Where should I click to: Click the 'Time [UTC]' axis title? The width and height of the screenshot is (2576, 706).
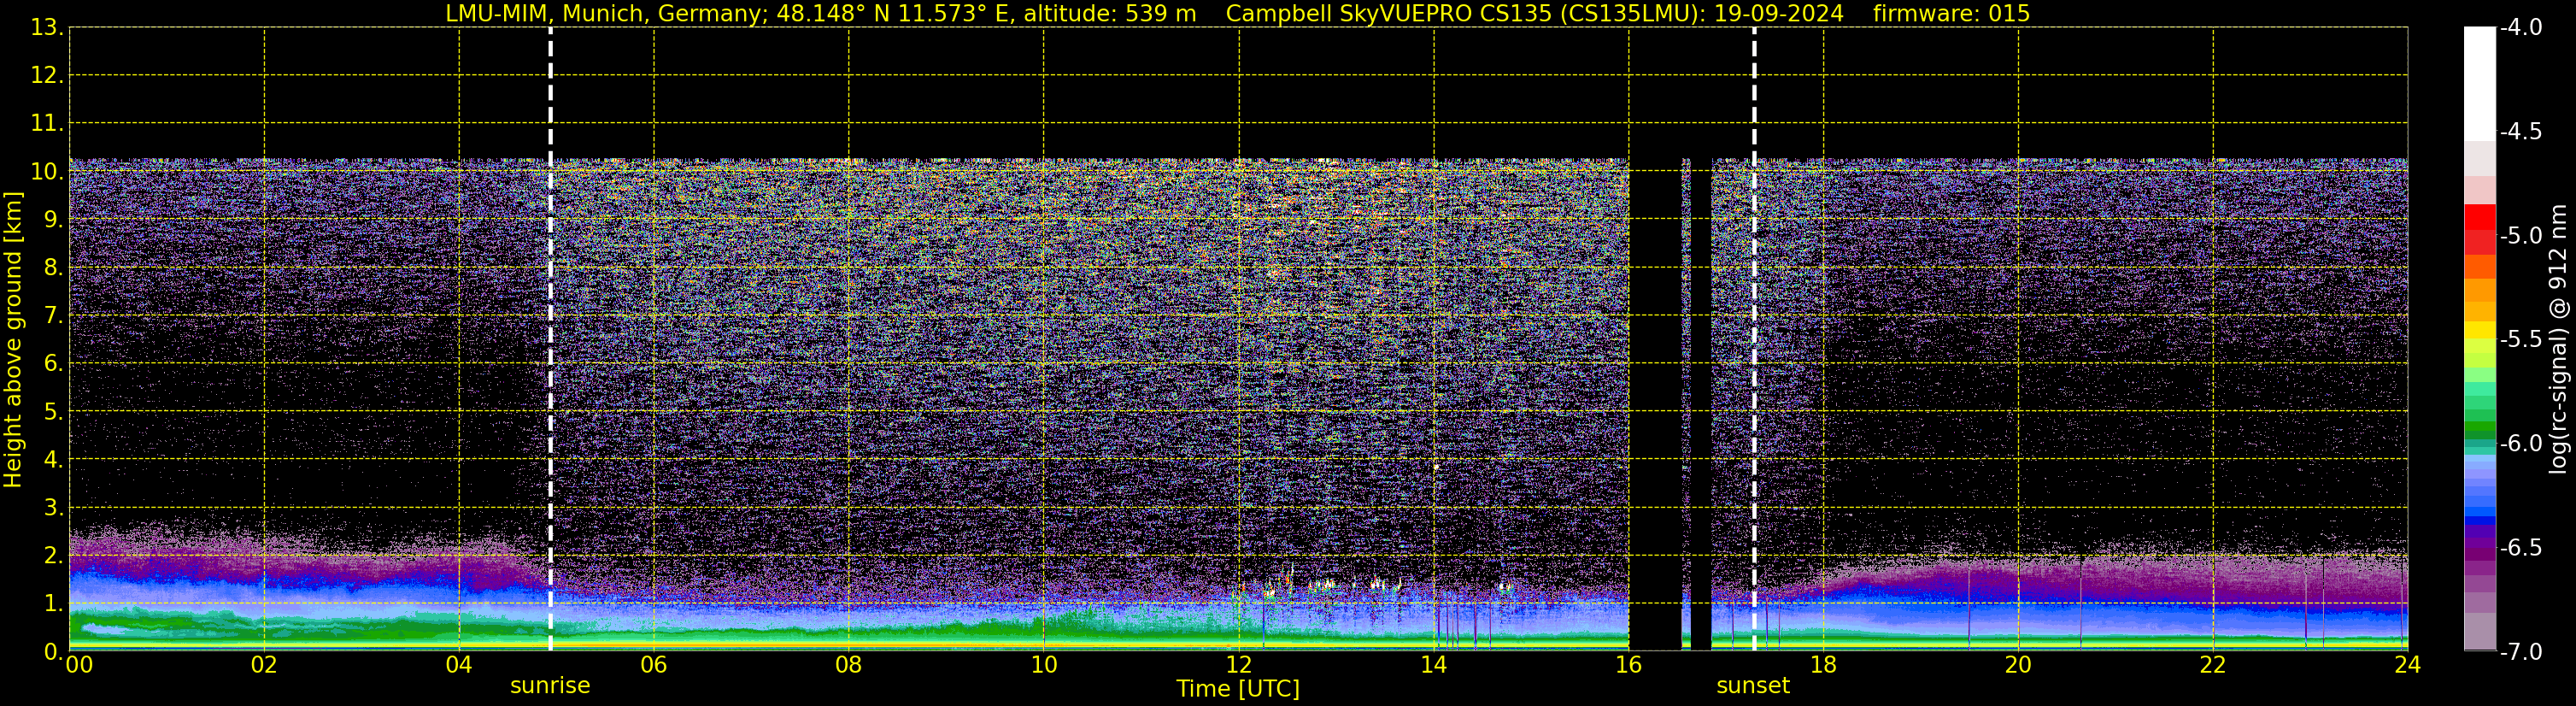pos(1238,689)
